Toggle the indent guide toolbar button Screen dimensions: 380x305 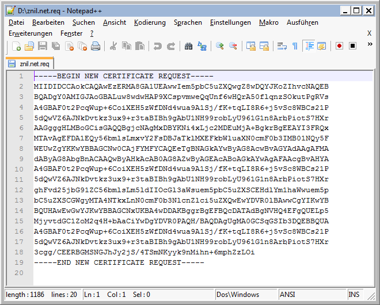pos(309,46)
